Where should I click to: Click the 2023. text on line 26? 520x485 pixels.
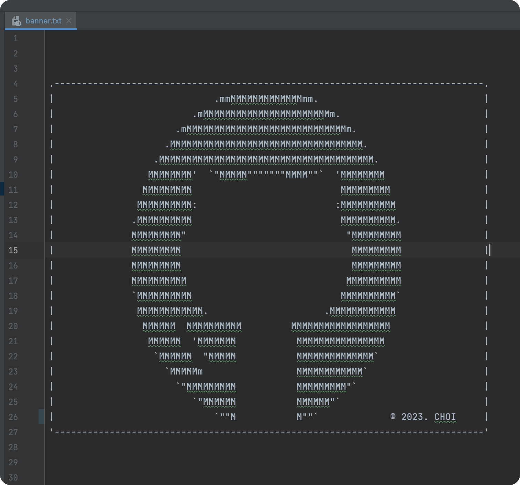pos(415,417)
